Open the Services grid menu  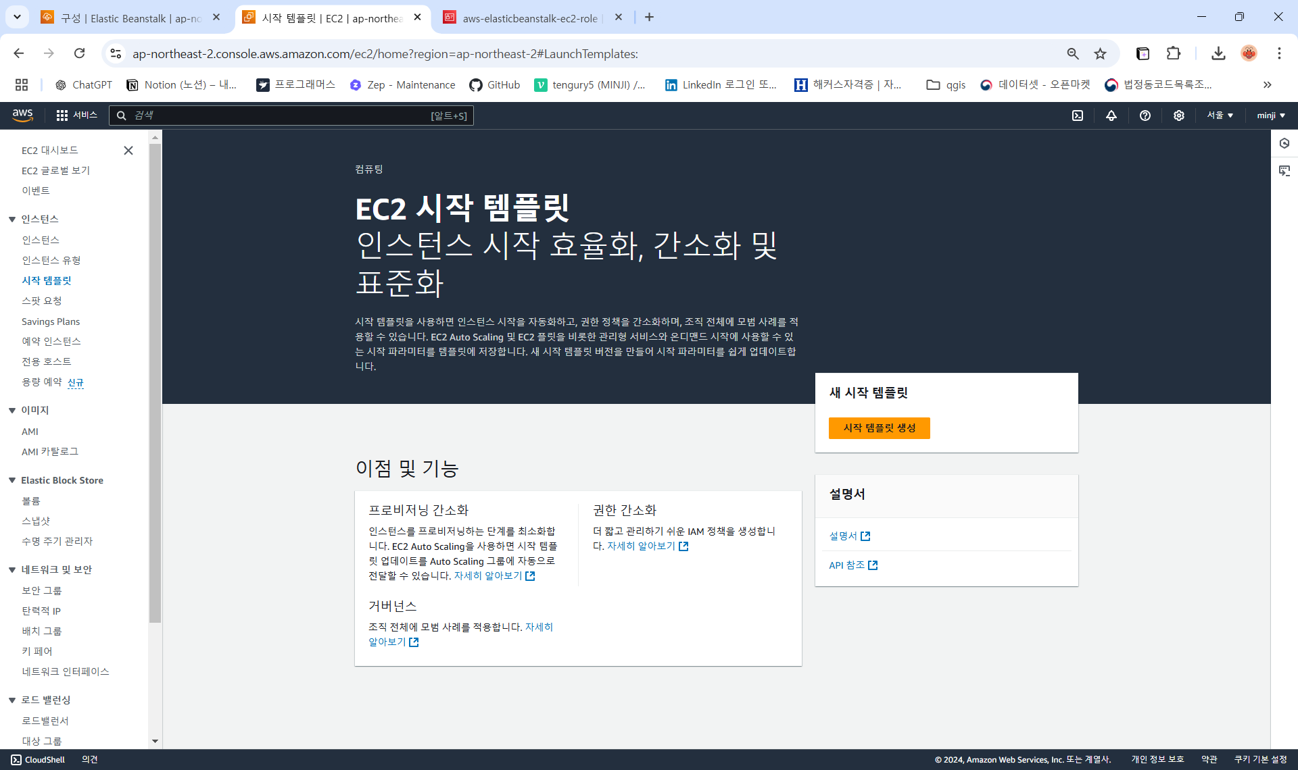(76, 115)
